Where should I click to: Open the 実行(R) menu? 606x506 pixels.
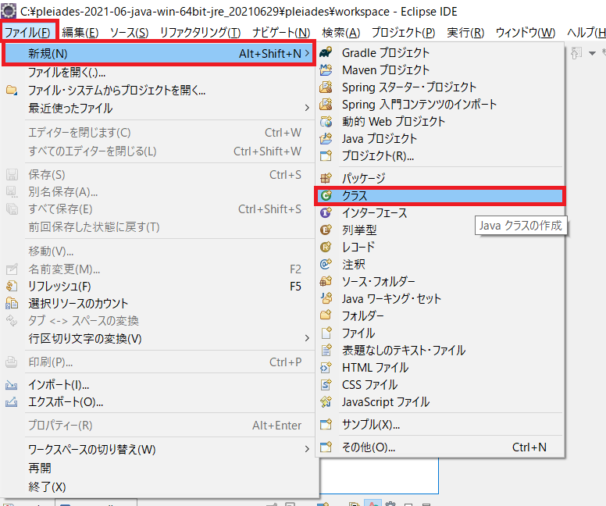tap(465, 33)
